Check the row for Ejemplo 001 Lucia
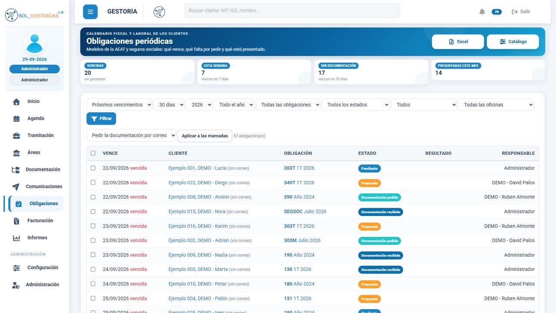The width and height of the screenshot is (556, 313). click(x=93, y=168)
